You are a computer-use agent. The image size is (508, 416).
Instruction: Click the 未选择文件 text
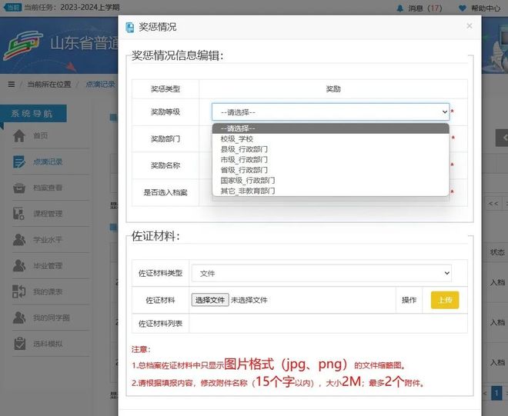(x=249, y=300)
